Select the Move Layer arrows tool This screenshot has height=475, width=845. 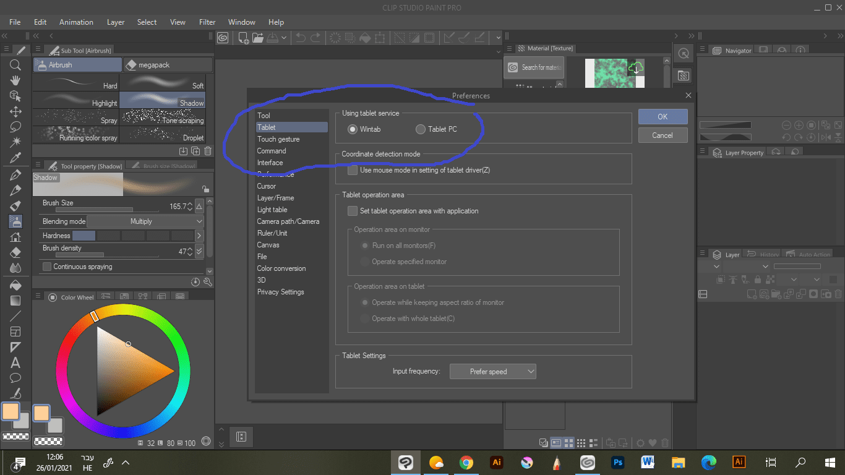click(x=15, y=112)
